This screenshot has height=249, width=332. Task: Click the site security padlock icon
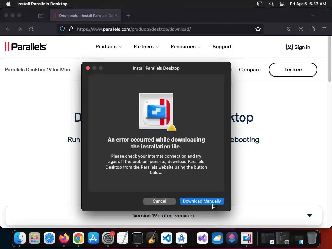(x=71, y=29)
